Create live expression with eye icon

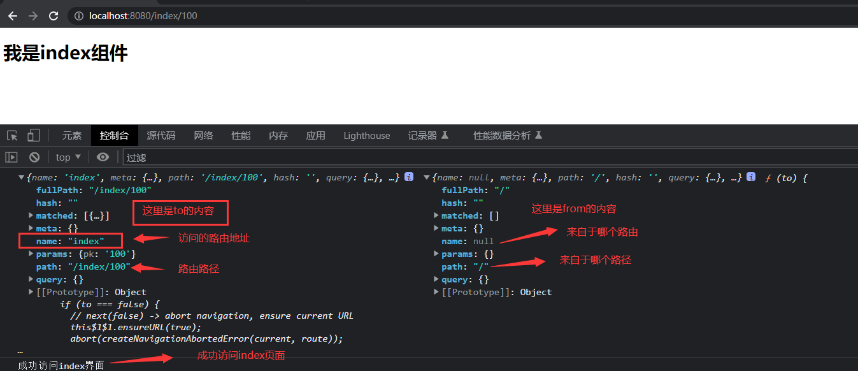click(103, 157)
